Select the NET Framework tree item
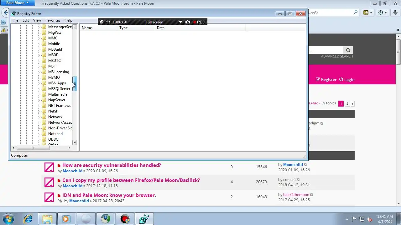401x225 pixels. pyautogui.click(x=60, y=106)
